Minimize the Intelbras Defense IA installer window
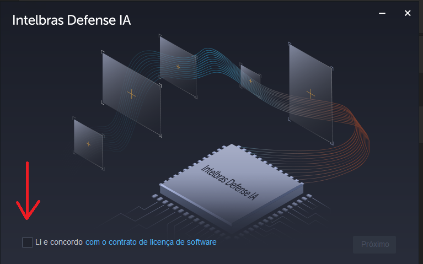Image resolution: width=423 pixels, height=264 pixels. tap(382, 13)
